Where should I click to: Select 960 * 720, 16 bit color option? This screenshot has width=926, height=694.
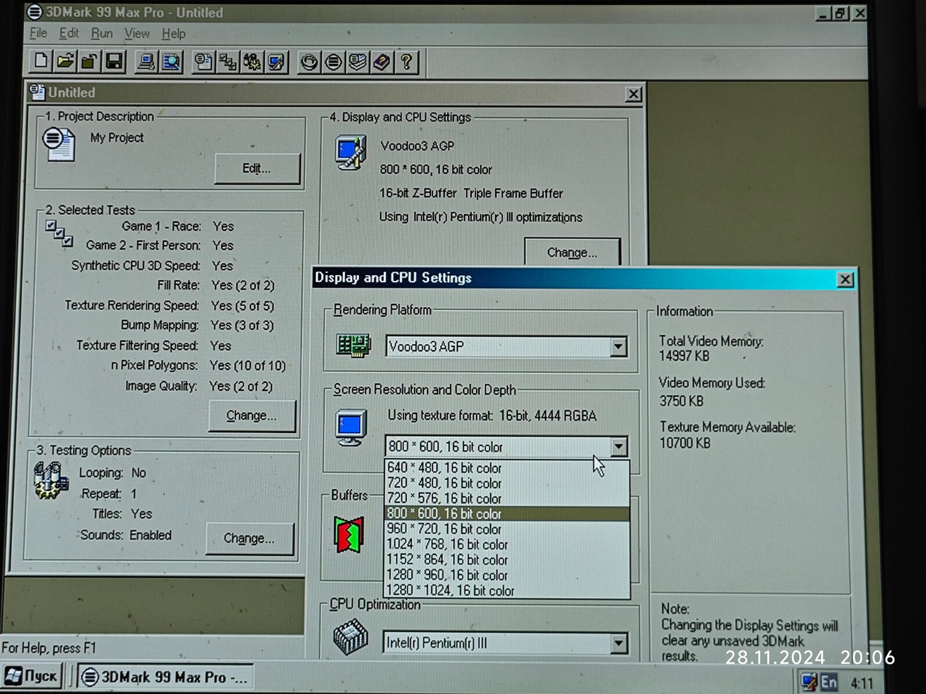pos(507,529)
